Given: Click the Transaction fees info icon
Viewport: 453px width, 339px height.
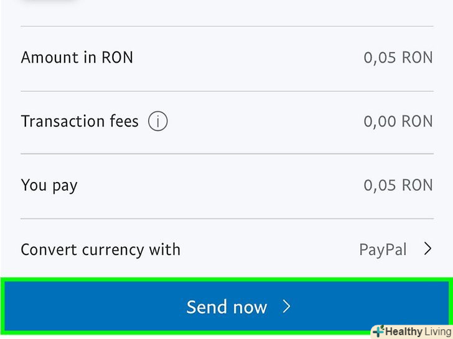Looking at the screenshot, I should [158, 122].
